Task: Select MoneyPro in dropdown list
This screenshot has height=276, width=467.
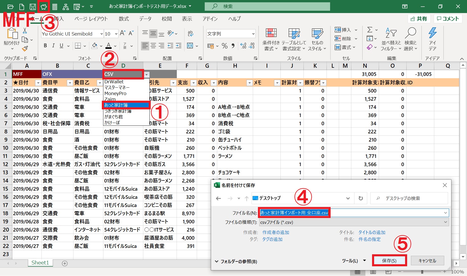Action: tap(126, 93)
